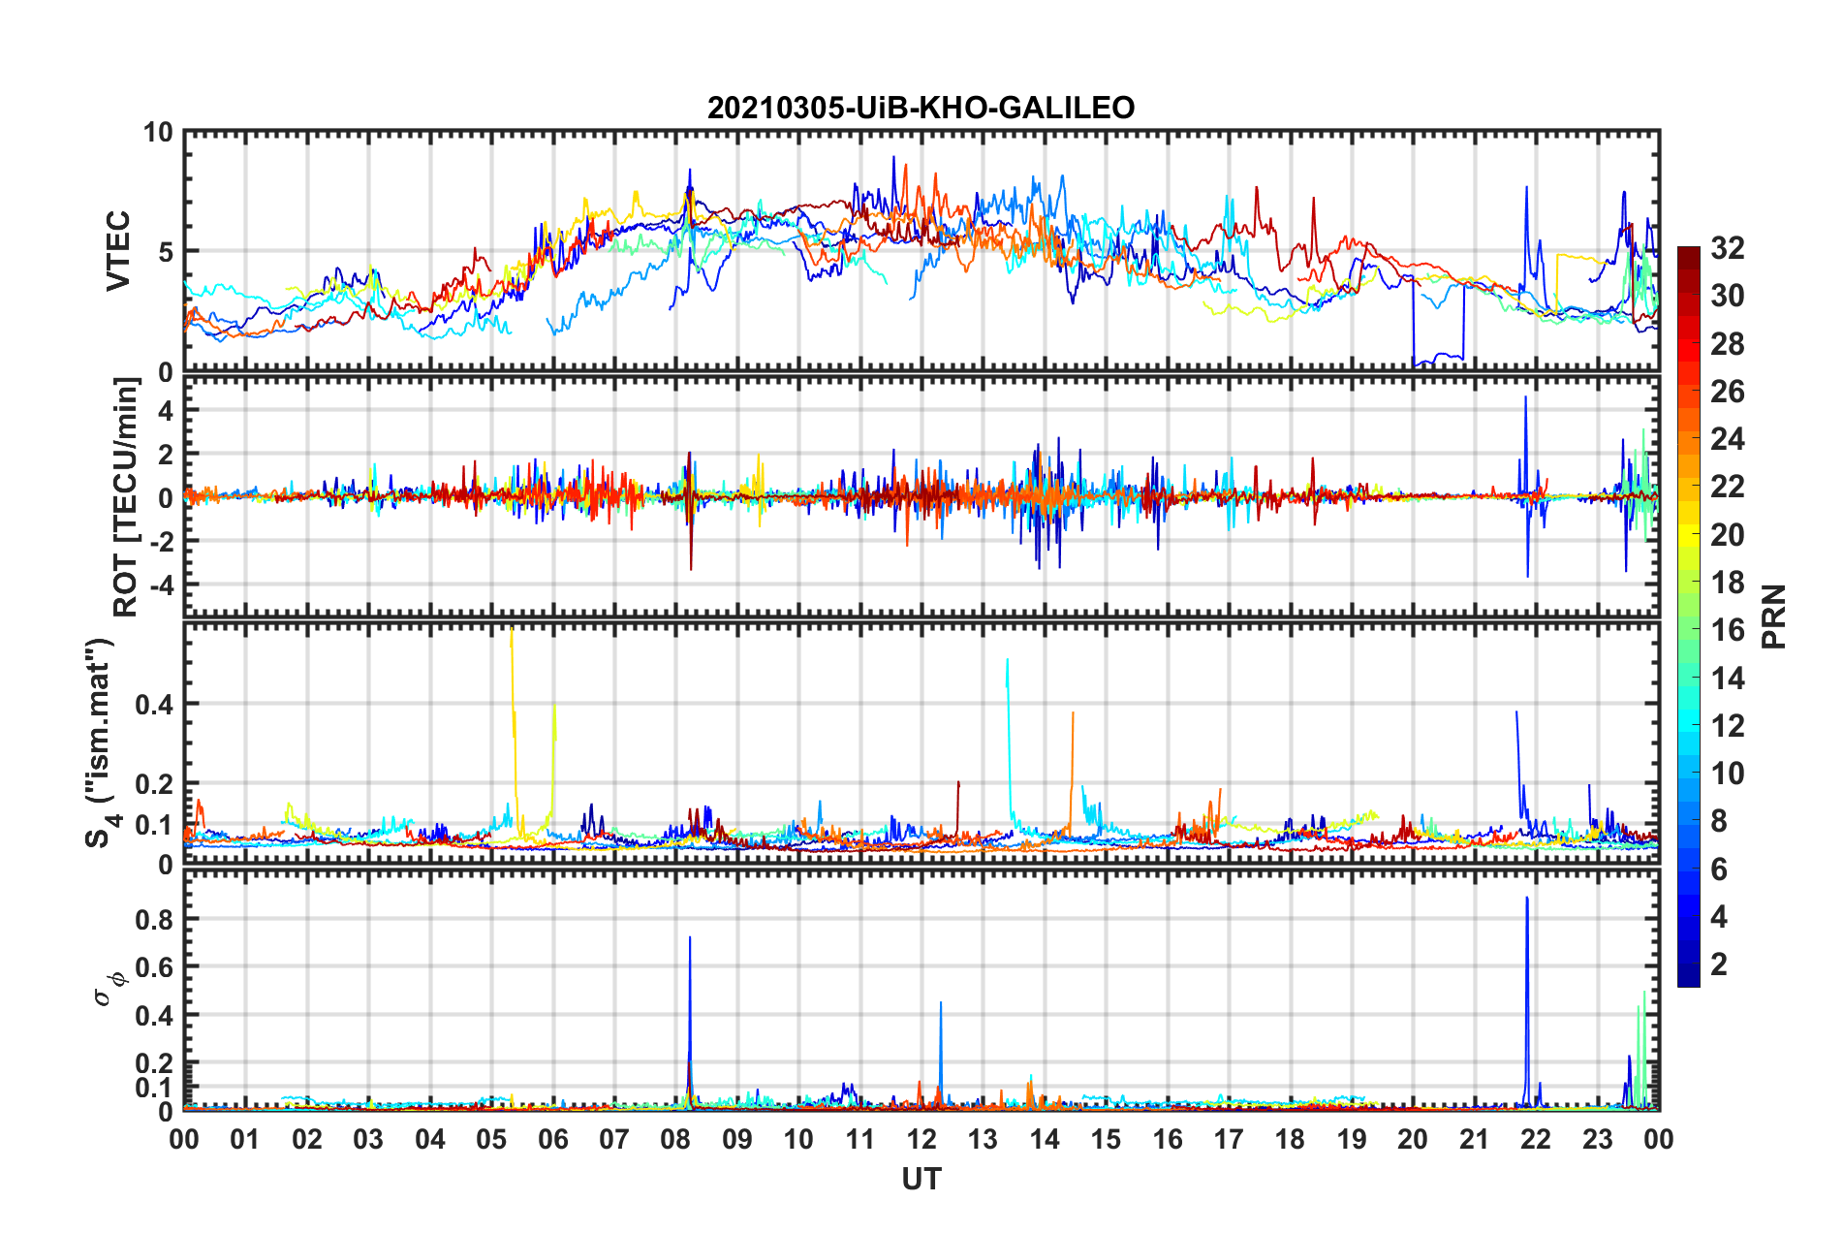The width and height of the screenshot is (1843, 1233).
Task: Select x-axis hour tick 15
Action: tap(1106, 1139)
